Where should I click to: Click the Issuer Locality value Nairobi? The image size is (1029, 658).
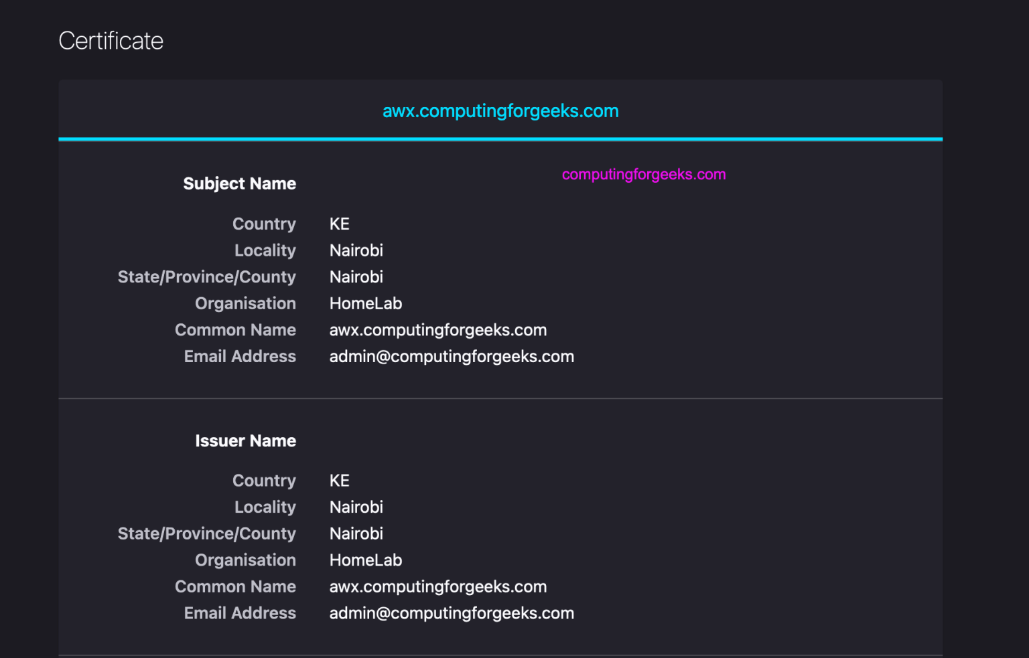(356, 507)
